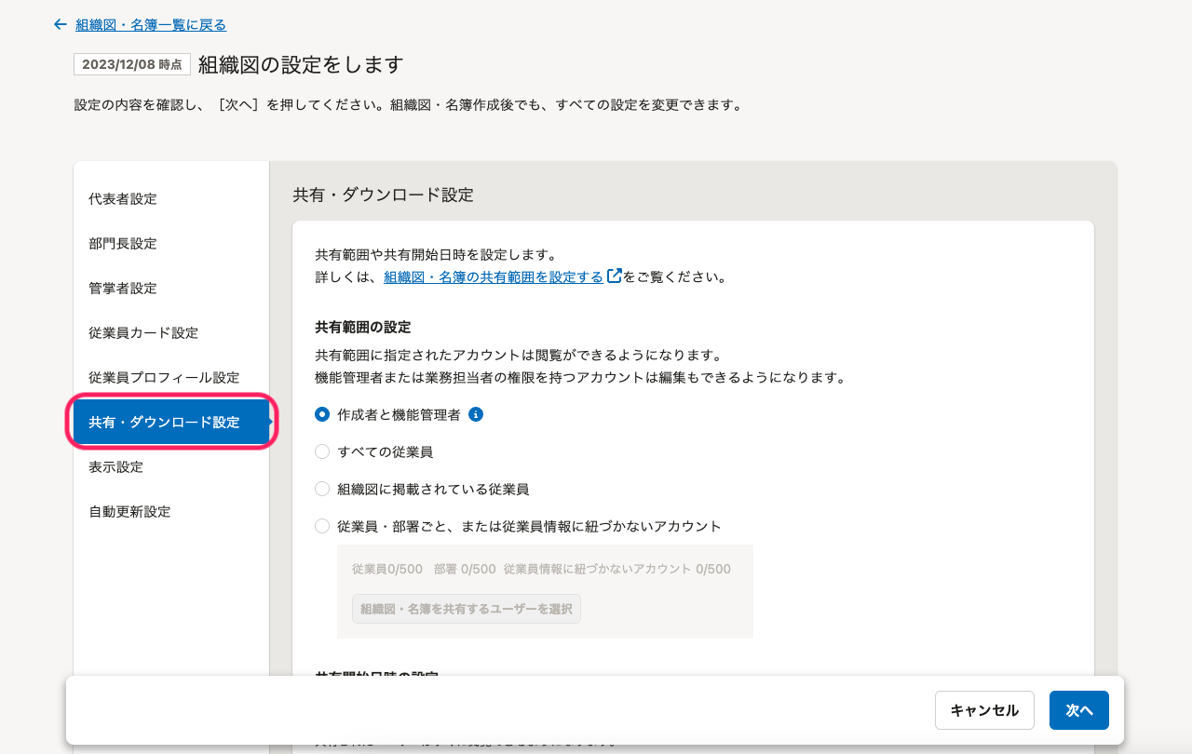Choose 組織図に掲載されている従業員 radio option
Viewport: 1192px width, 754px height.
(322, 490)
